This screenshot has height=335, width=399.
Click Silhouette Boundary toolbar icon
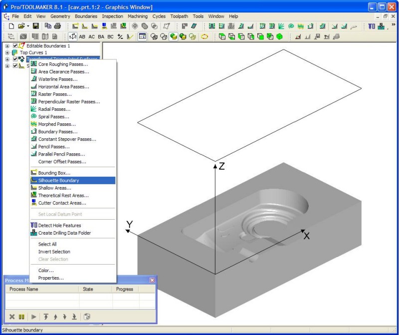(x=85, y=26)
